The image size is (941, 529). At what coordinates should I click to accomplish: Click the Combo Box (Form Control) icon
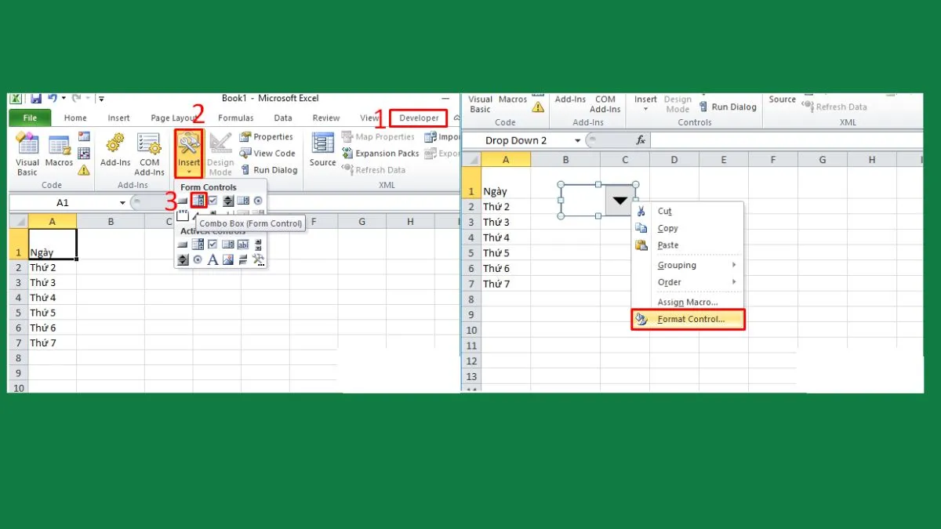point(198,201)
